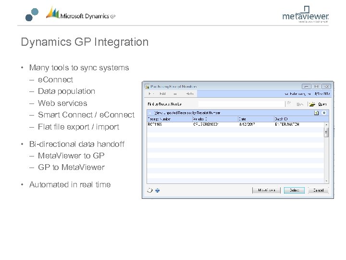Viewport: 346px width, 260px height.
Task: Click the Find by Receipt Number input field
Action: [x=242, y=104]
